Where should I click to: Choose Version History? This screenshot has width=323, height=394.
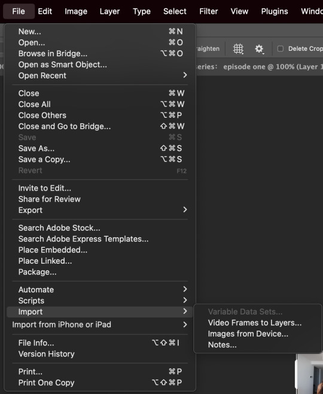(x=100, y=354)
